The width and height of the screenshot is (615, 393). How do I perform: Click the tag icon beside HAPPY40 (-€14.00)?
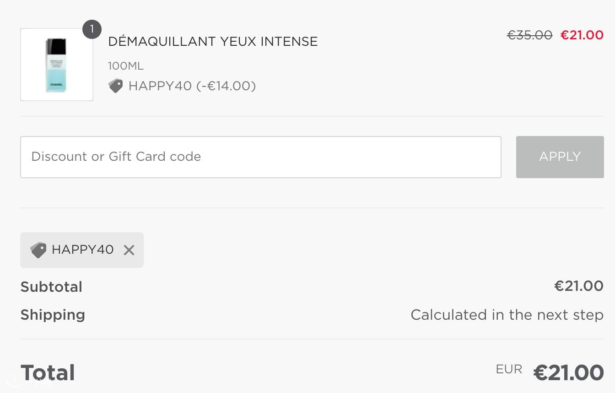click(x=116, y=86)
